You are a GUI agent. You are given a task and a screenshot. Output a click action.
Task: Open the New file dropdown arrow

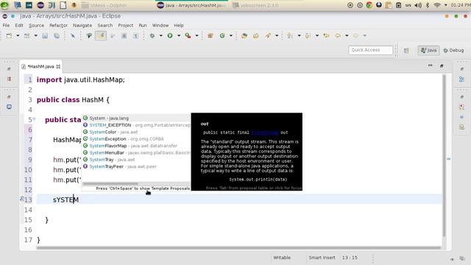tap(18, 36)
